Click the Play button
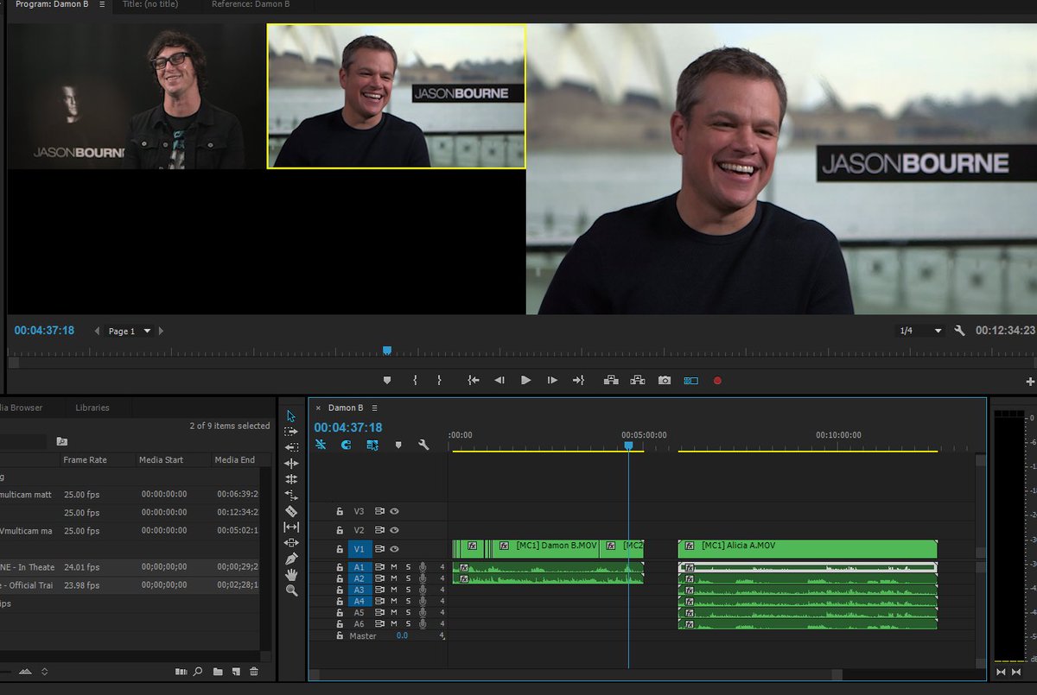This screenshot has height=695, width=1037. (x=525, y=380)
